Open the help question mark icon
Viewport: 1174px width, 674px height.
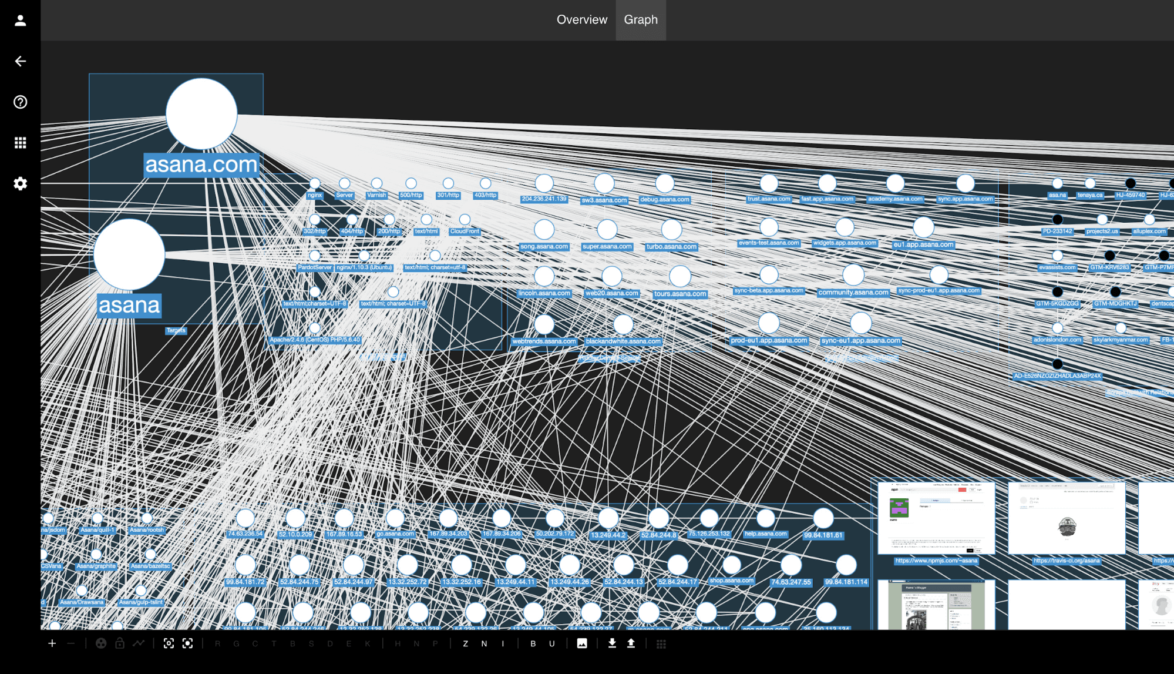(21, 102)
